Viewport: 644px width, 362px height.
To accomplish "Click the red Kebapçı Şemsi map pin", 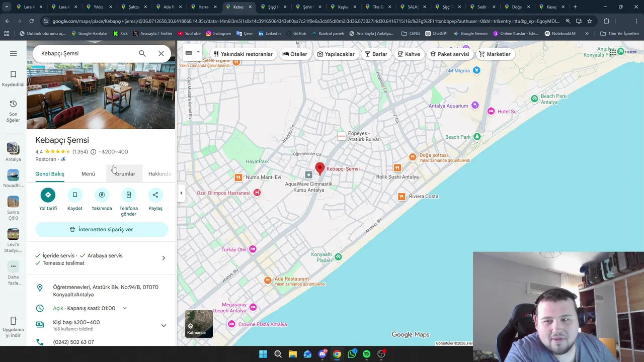I will [319, 168].
